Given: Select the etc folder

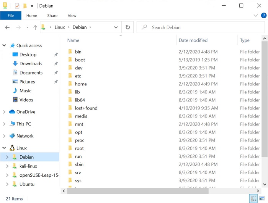Looking at the screenshot, I should click(x=78, y=76).
